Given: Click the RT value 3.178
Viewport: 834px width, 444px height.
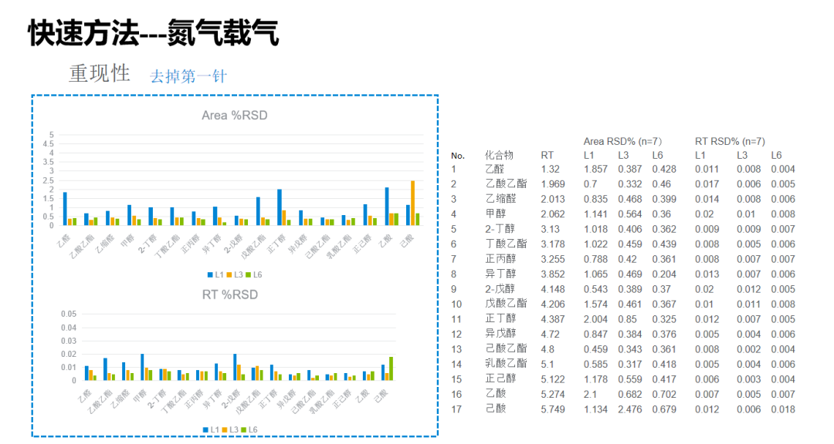Looking at the screenshot, I should [553, 244].
